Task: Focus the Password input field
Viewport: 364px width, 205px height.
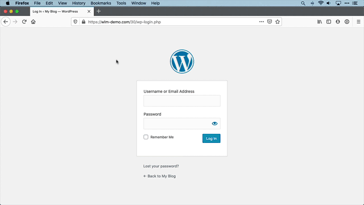Action: (x=182, y=124)
